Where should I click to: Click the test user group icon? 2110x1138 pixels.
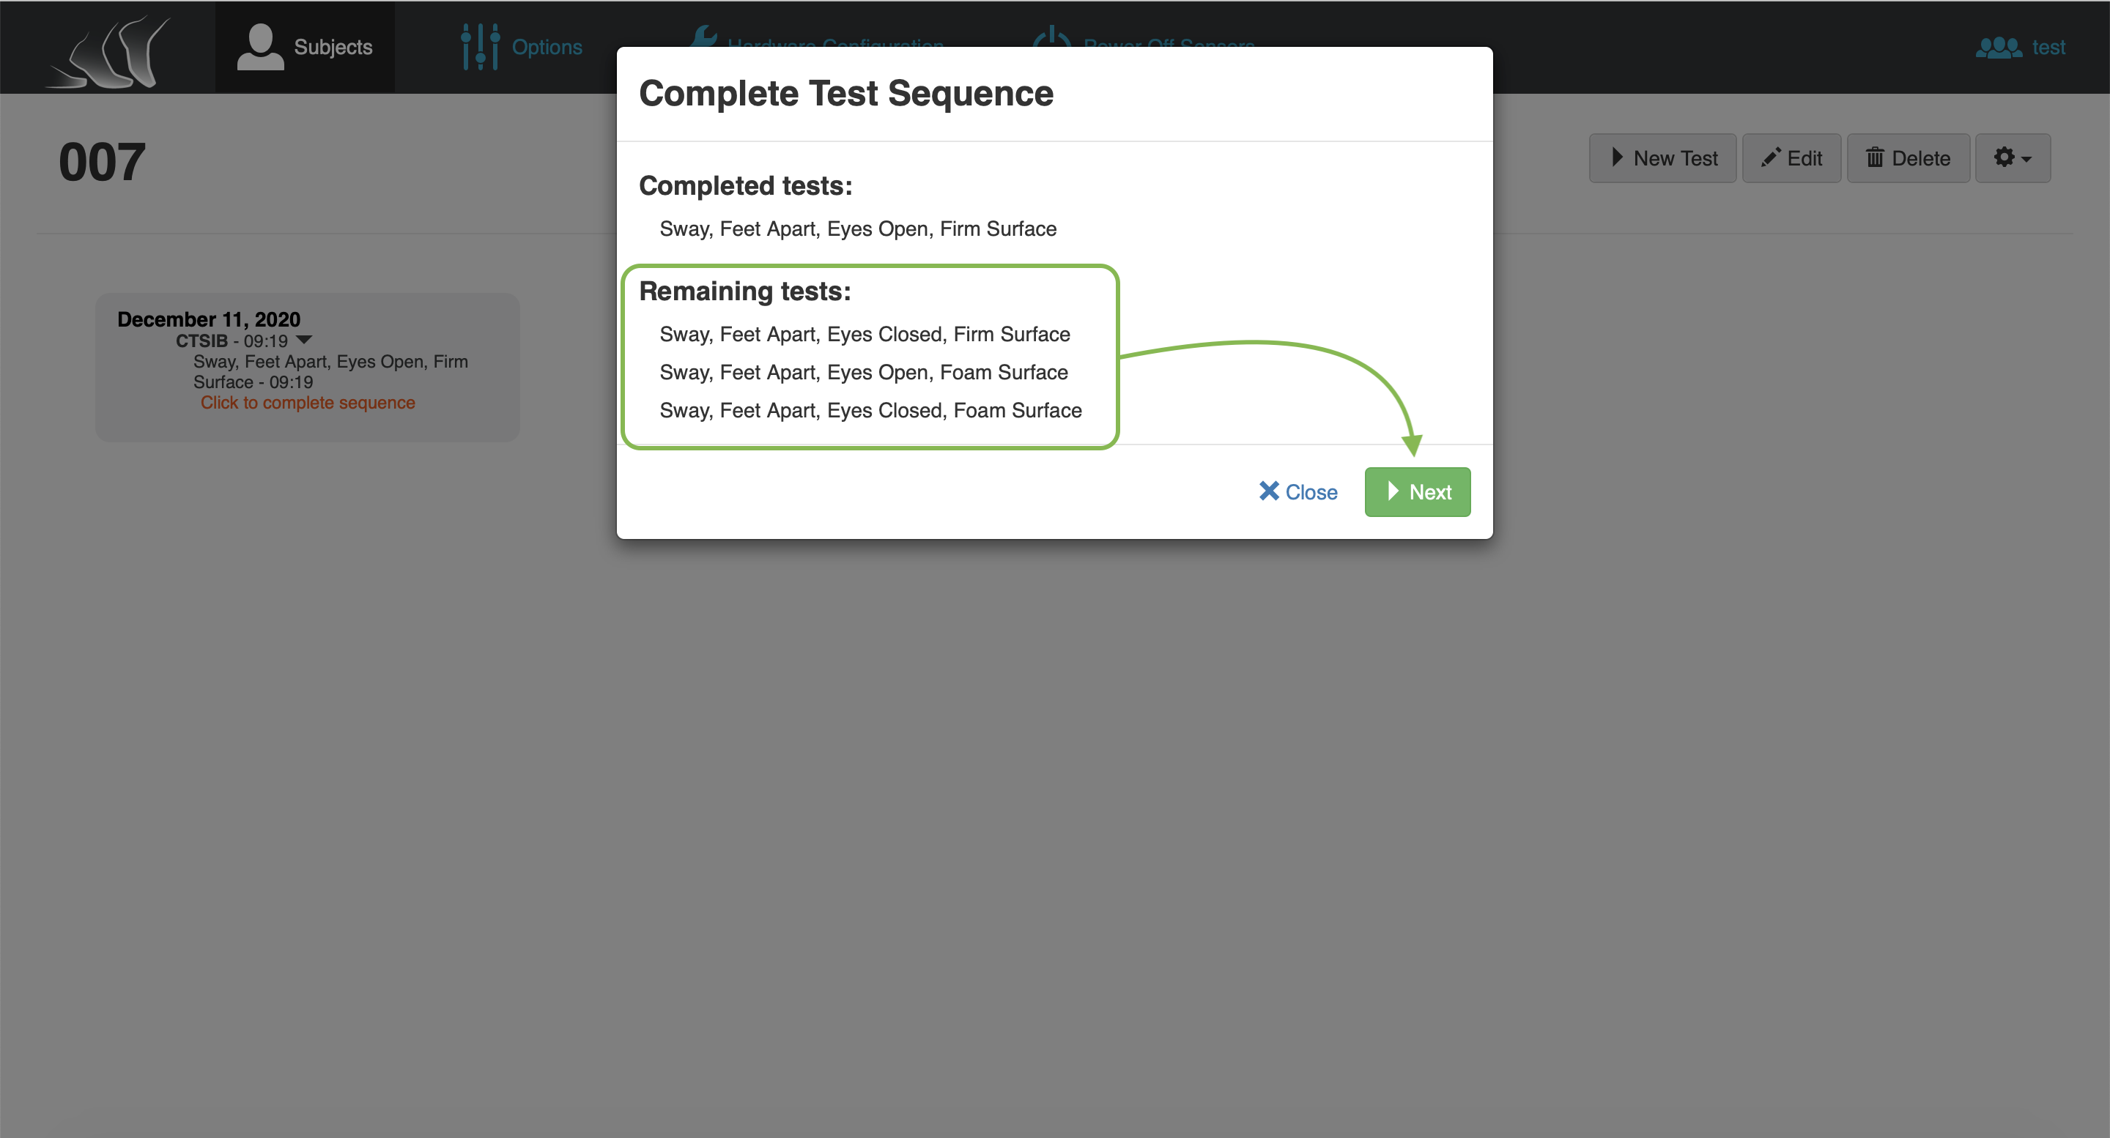coord(1999,47)
